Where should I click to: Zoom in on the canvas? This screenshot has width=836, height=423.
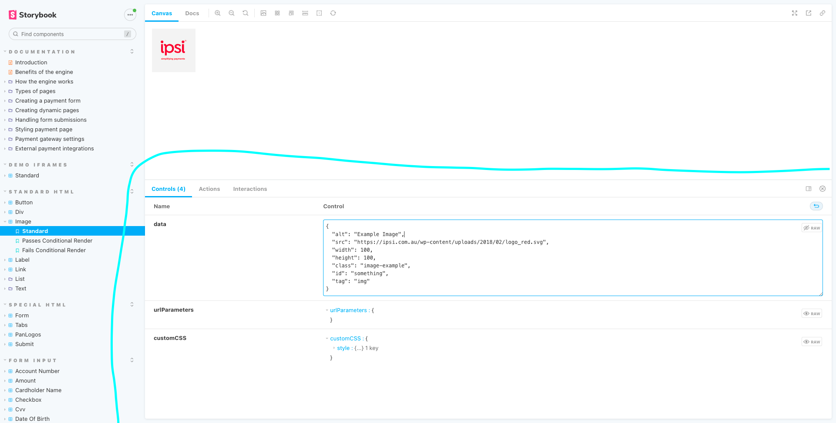218,13
